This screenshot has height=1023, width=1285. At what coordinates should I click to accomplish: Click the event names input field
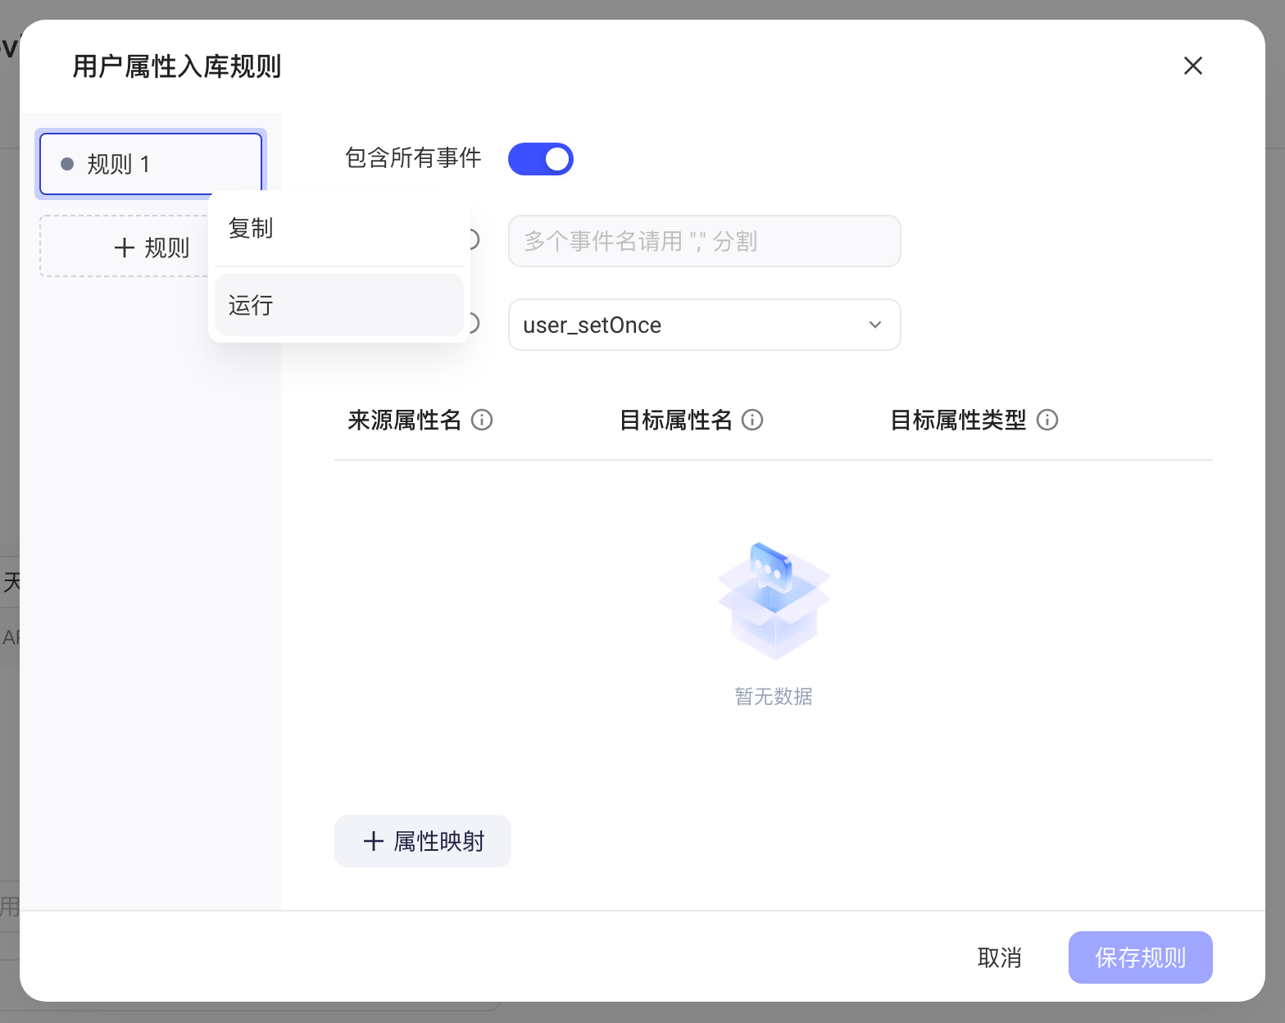705,241
